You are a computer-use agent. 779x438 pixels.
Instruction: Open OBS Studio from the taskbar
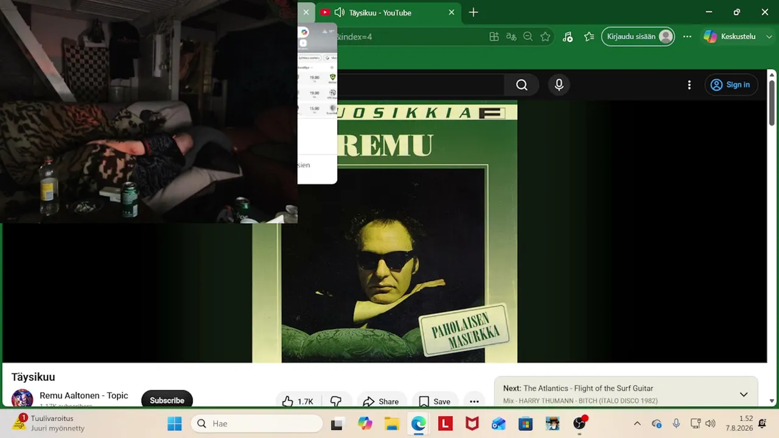[580, 423]
